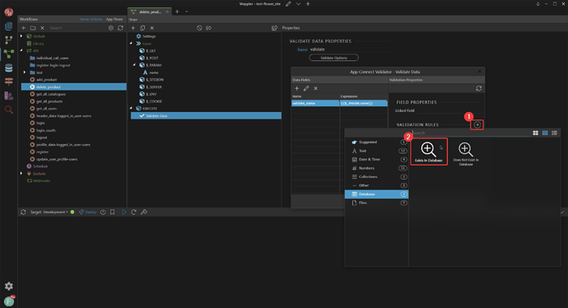Switch rule picker to small grid view
This screenshot has height=308, width=568.
coord(545,133)
